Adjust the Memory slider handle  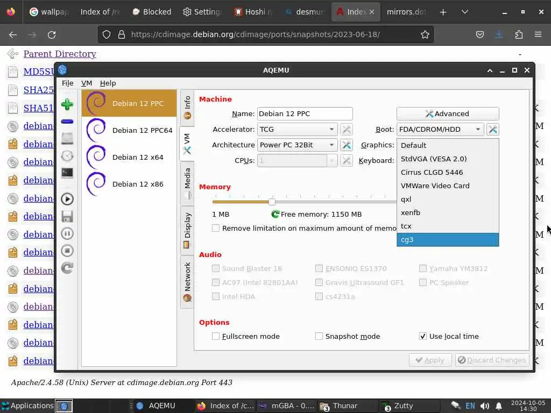(272, 202)
